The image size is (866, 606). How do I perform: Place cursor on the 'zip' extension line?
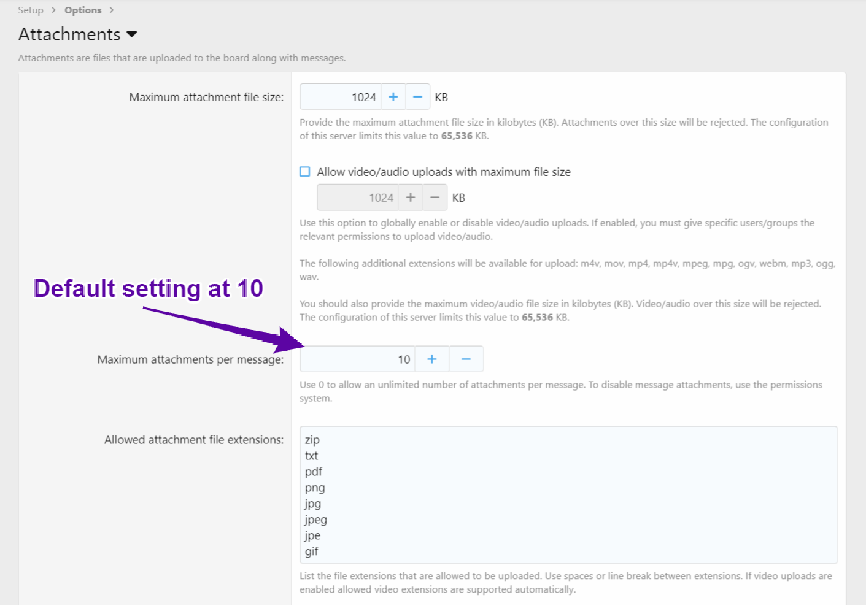pyautogui.click(x=312, y=440)
